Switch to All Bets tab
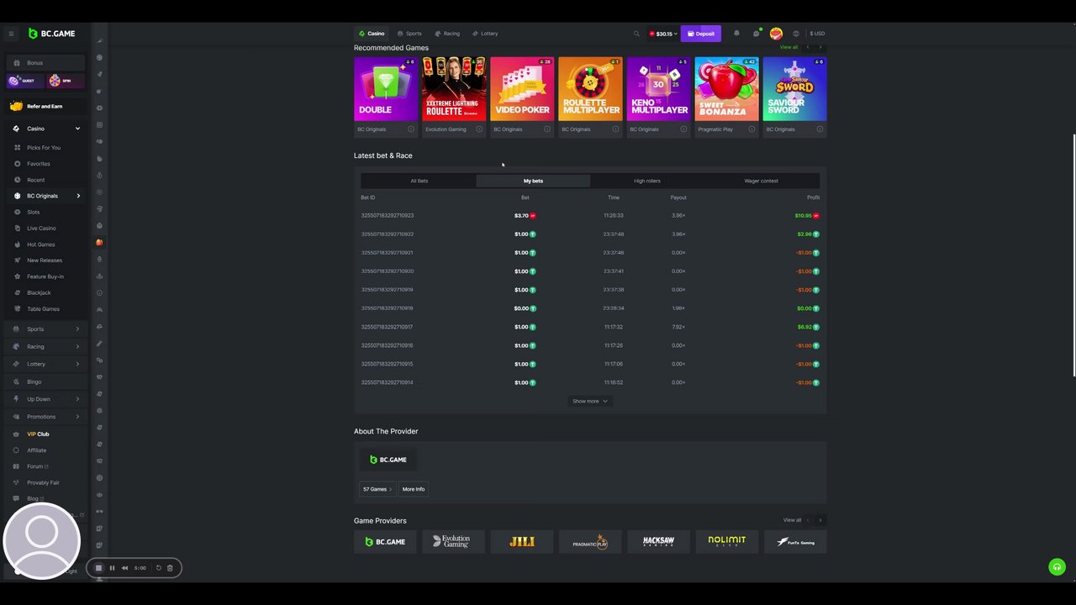This screenshot has height=605, width=1076. (419, 181)
